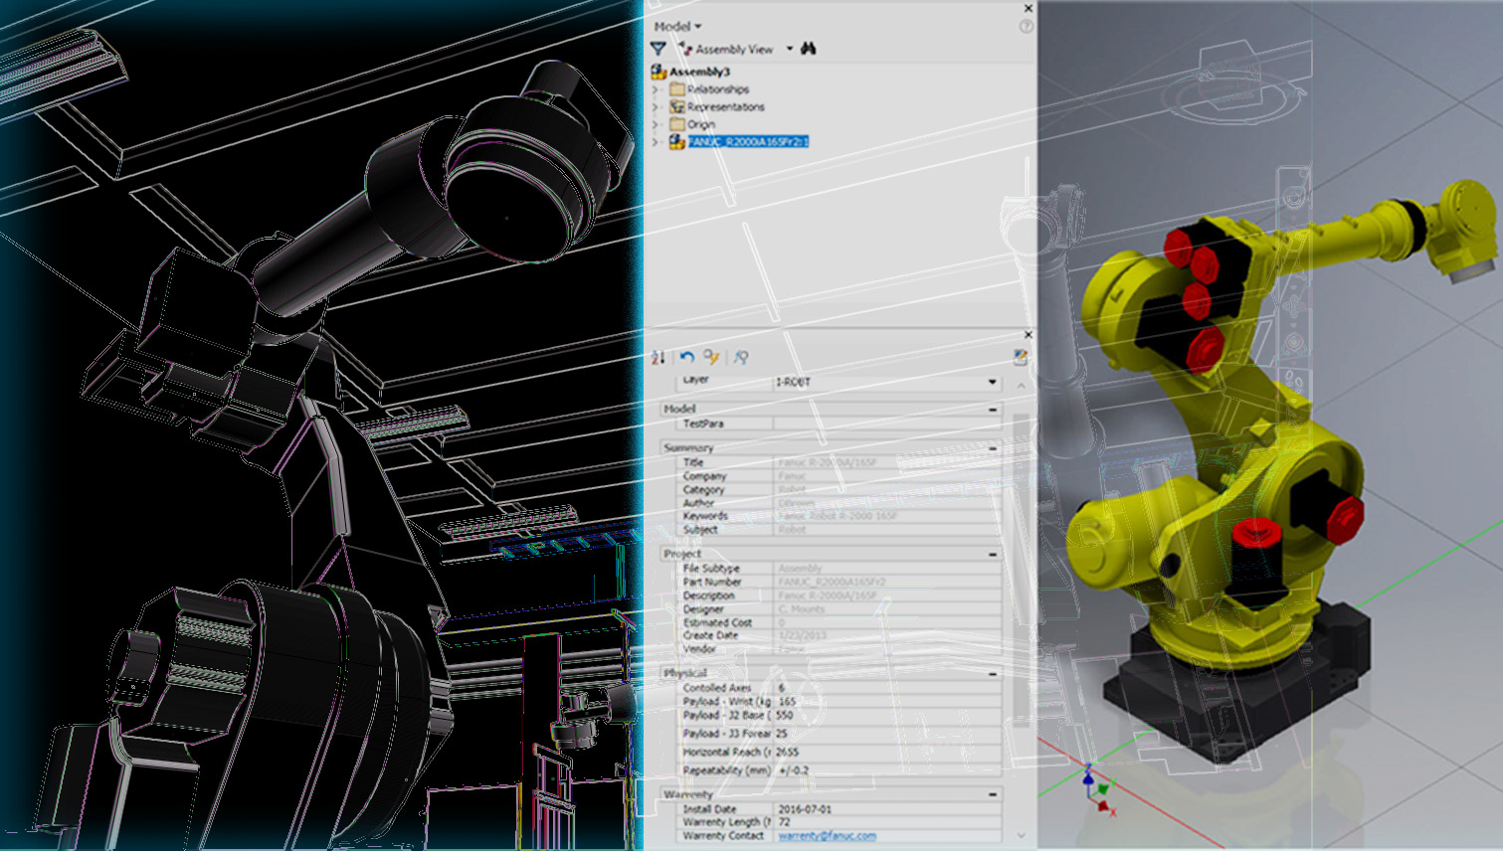Screen dimensions: 1503x851
Task: Click the alphabetical sort icon in properties toolbar
Action: pyautogui.click(x=658, y=357)
